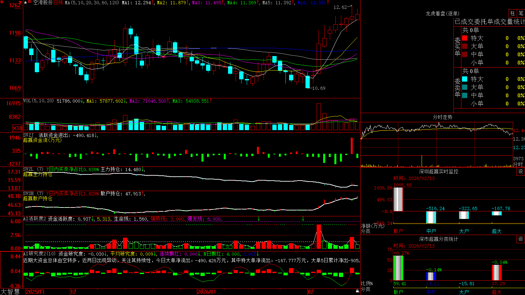Viewport: 525px width, 295px height.
Task: Click the white star favorite icon
Action: pyautogui.click(x=26, y=3)
